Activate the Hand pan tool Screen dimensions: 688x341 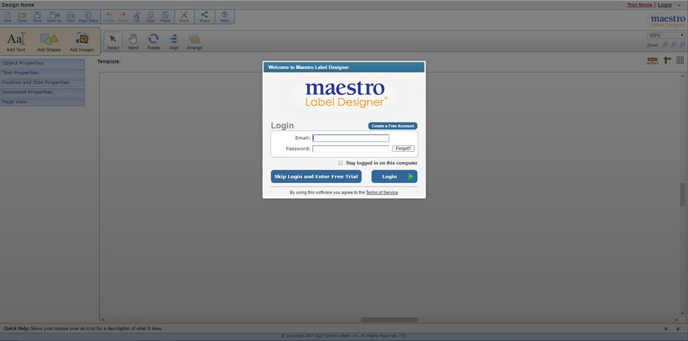[x=134, y=42]
